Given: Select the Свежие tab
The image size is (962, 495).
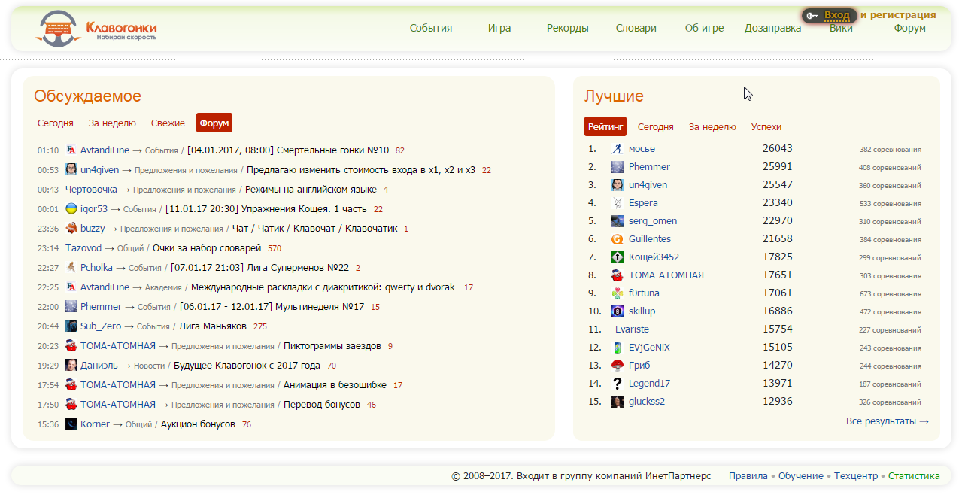Looking at the screenshot, I should (x=168, y=123).
